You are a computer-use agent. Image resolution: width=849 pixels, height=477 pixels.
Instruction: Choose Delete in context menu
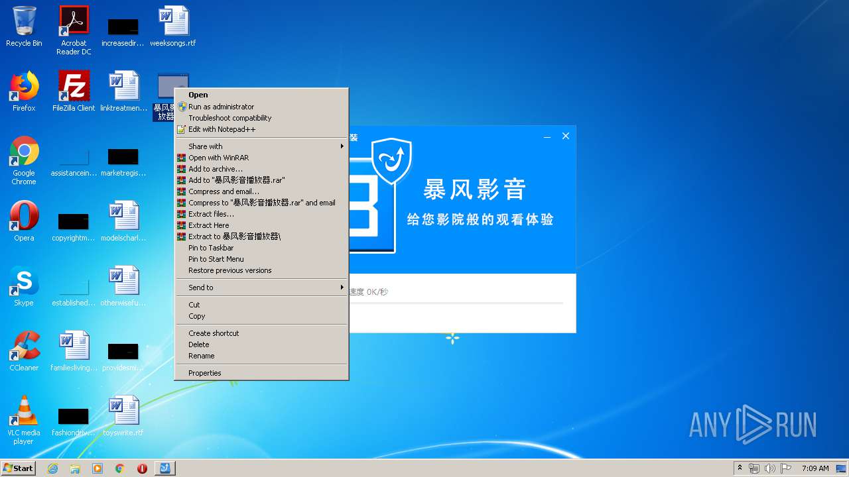(261, 344)
